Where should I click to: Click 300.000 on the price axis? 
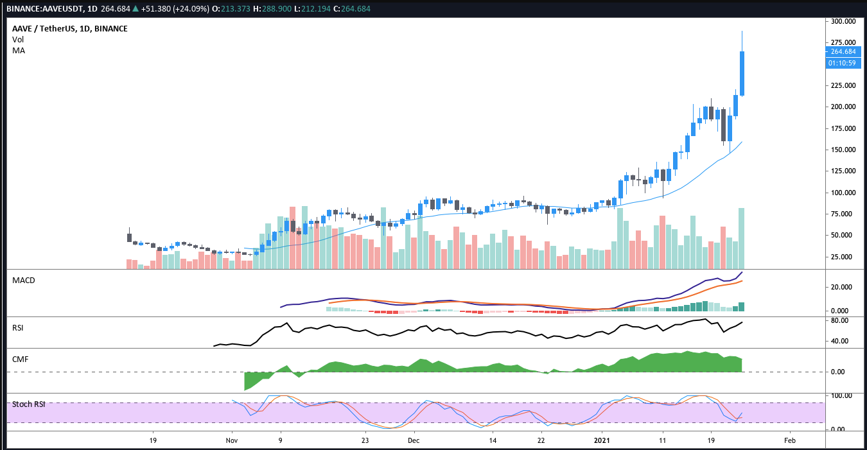tap(843, 21)
